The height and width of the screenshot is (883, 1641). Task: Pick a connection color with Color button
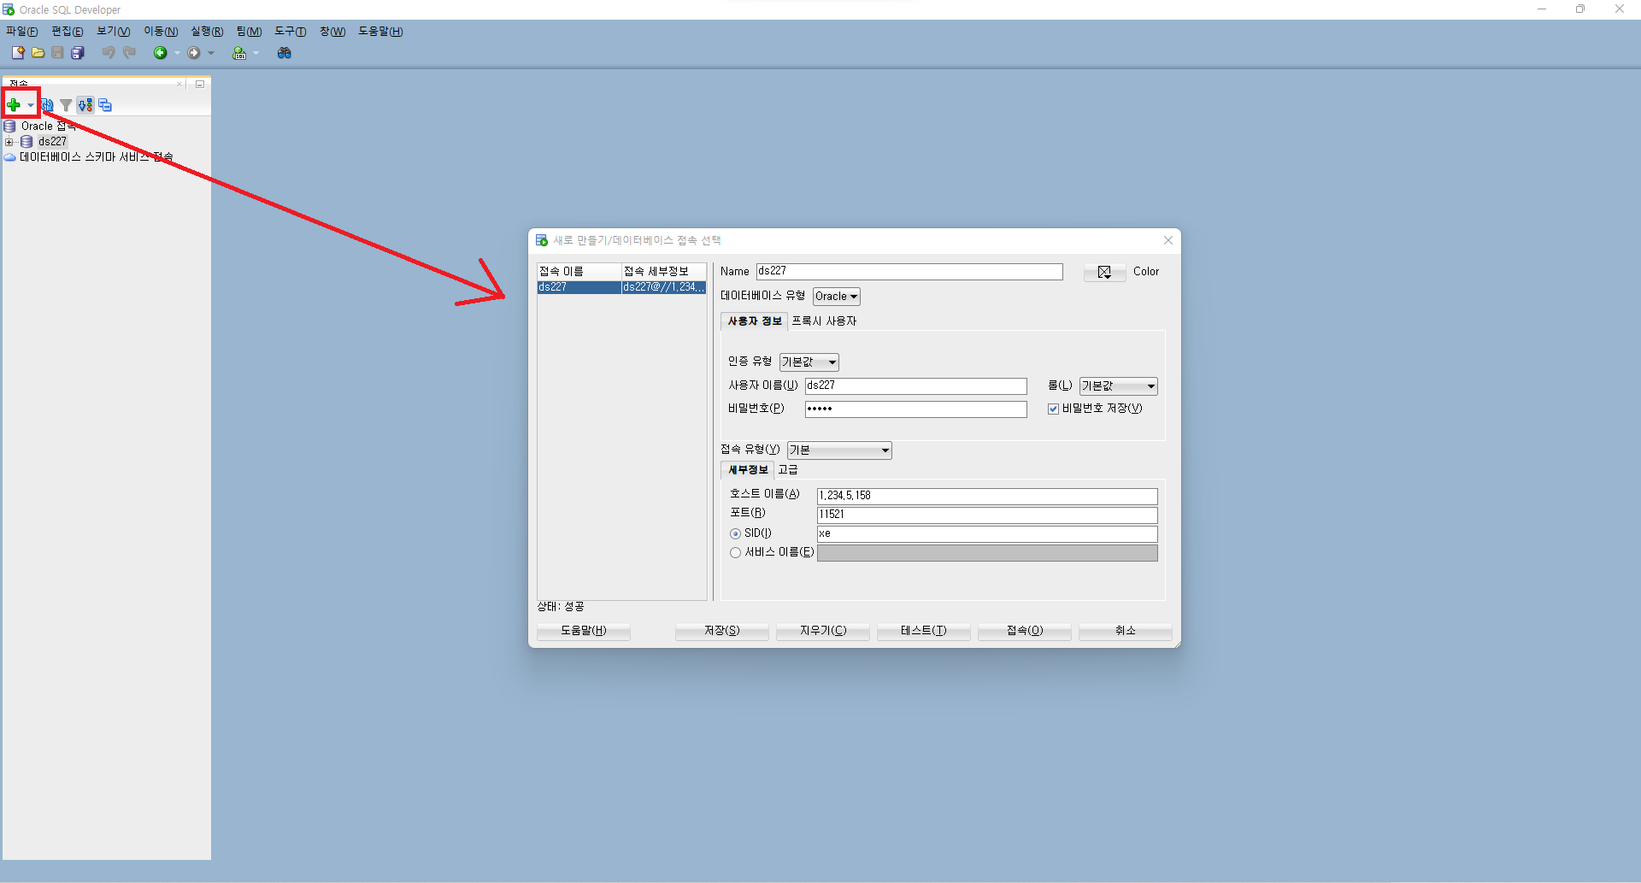[x=1104, y=272]
